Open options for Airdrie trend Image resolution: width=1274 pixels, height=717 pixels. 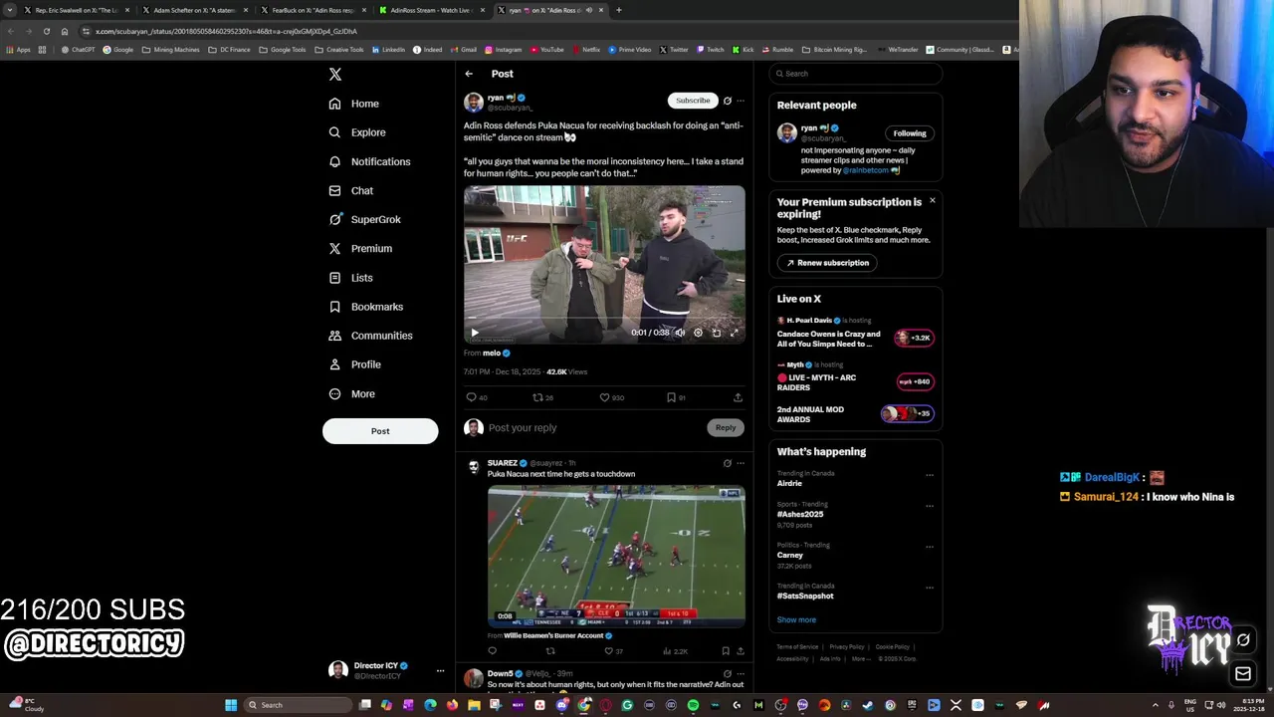coord(930,475)
